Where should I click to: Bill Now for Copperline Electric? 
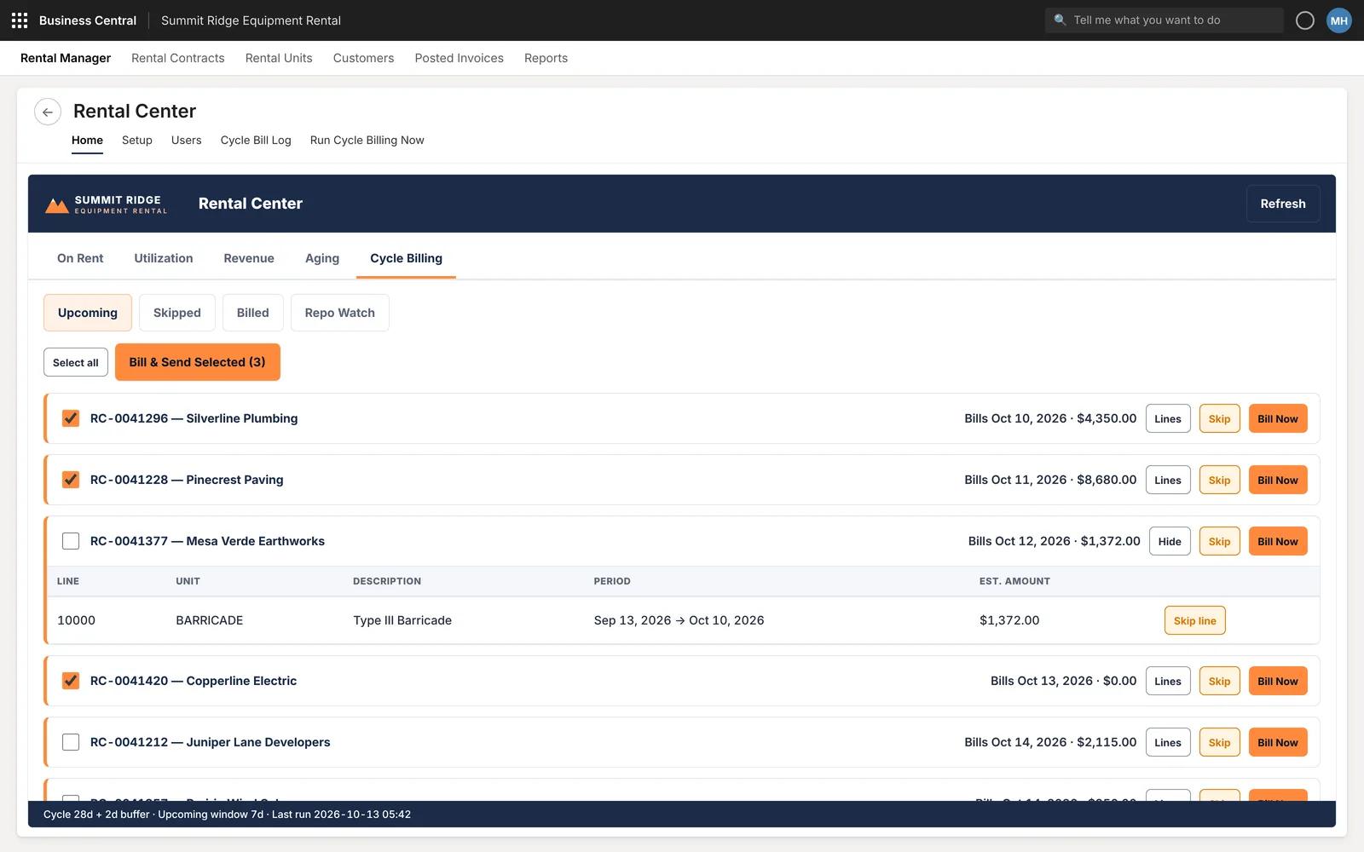[1278, 681]
